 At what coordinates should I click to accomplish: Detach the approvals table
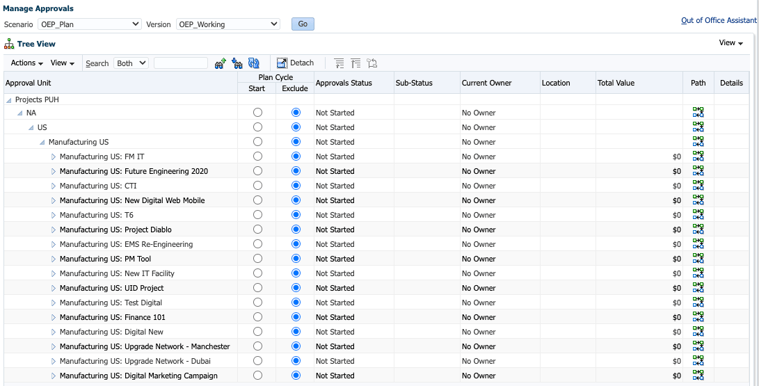295,63
